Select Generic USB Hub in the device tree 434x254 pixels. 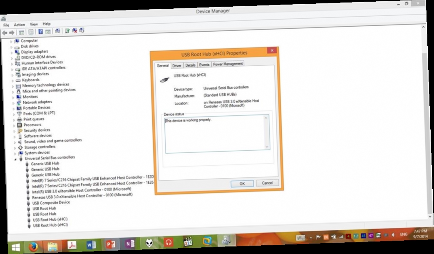pos(46,163)
